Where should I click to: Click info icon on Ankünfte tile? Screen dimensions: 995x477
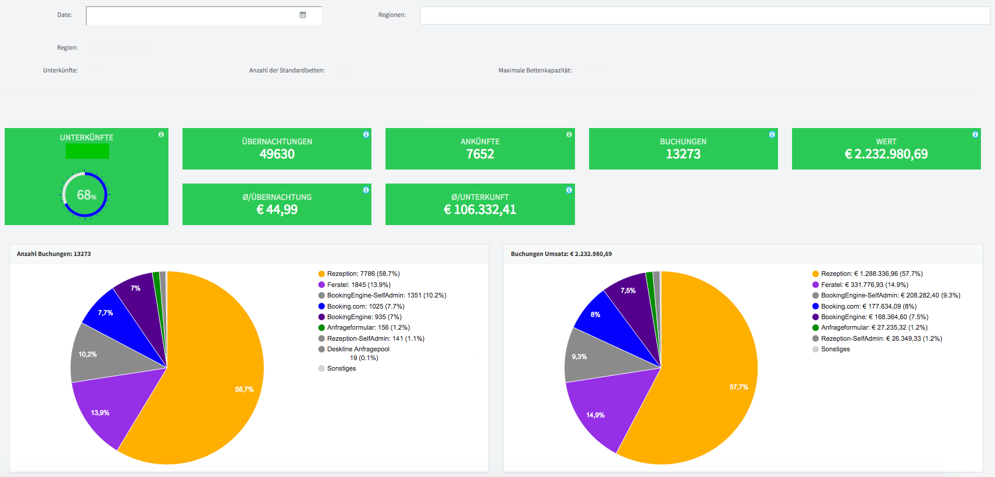coord(569,134)
